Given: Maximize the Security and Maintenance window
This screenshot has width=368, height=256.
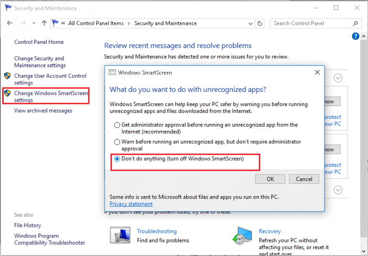Looking at the screenshot, I should 336,8.
